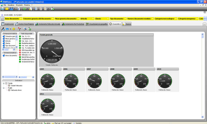Select the Cruscotto 1 tab
Screen dimensions: 207x124
point(115,24)
